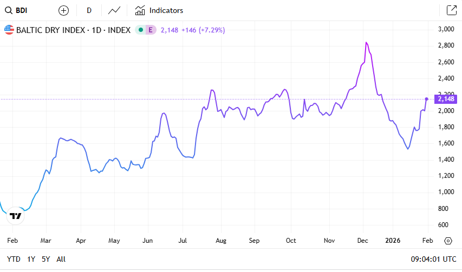The height and width of the screenshot is (272, 462).
Task: Click the TradingView logo on chart
Action: (16, 216)
